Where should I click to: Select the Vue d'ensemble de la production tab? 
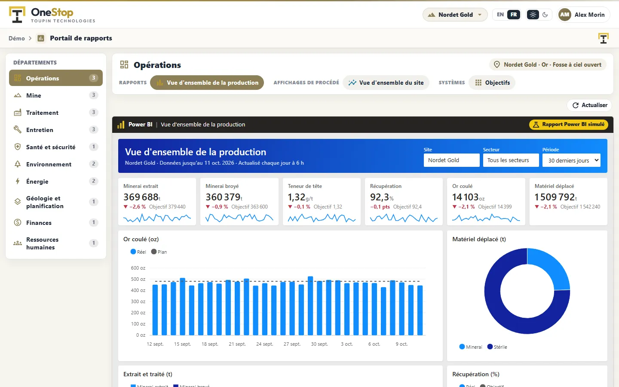coord(207,83)
